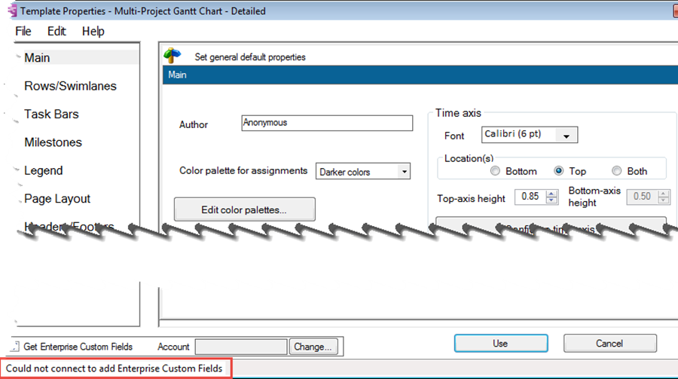
Task: Open the Help menu
Action: pos(93,31)
